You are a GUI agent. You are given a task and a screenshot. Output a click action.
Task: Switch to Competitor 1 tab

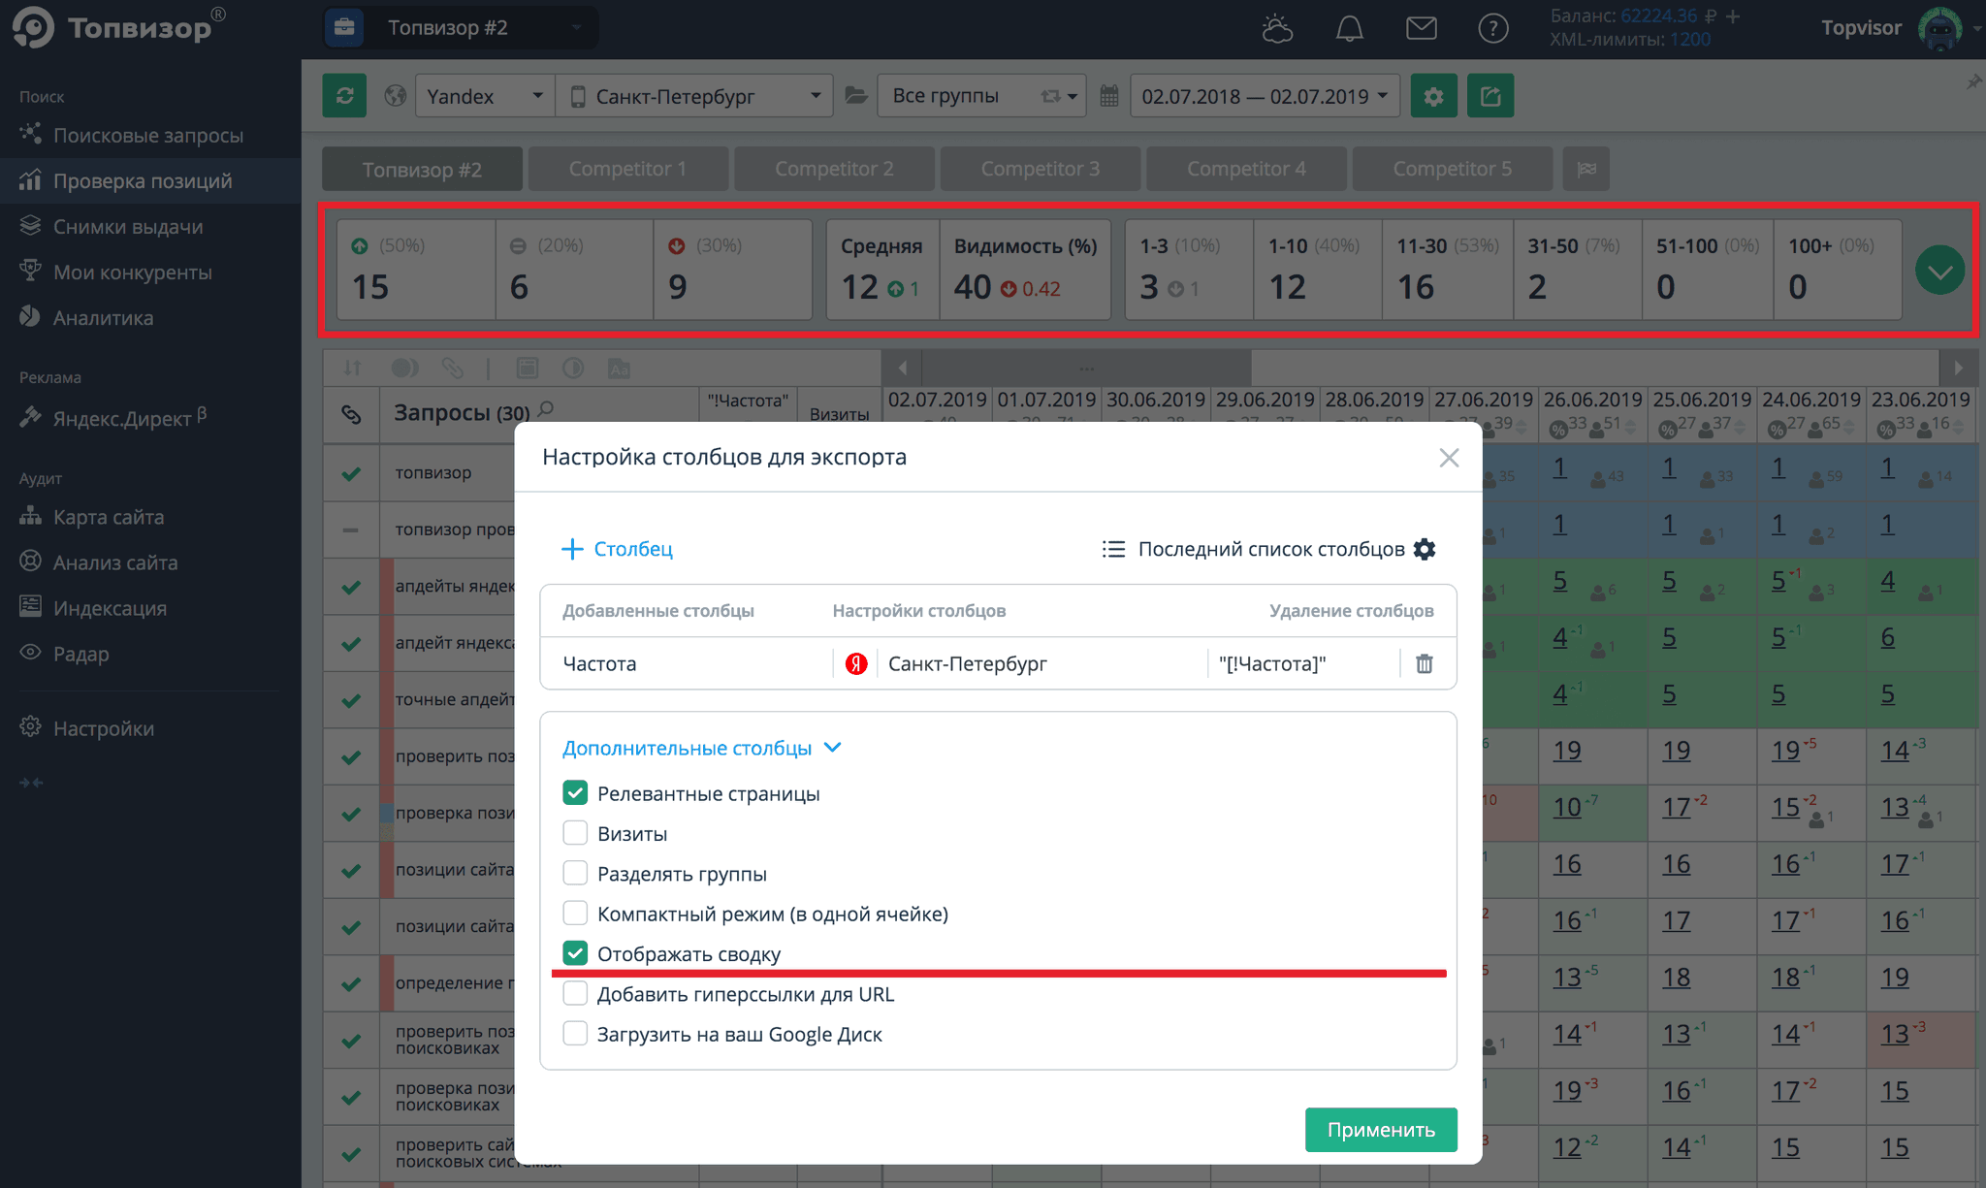tap(627, 169)
